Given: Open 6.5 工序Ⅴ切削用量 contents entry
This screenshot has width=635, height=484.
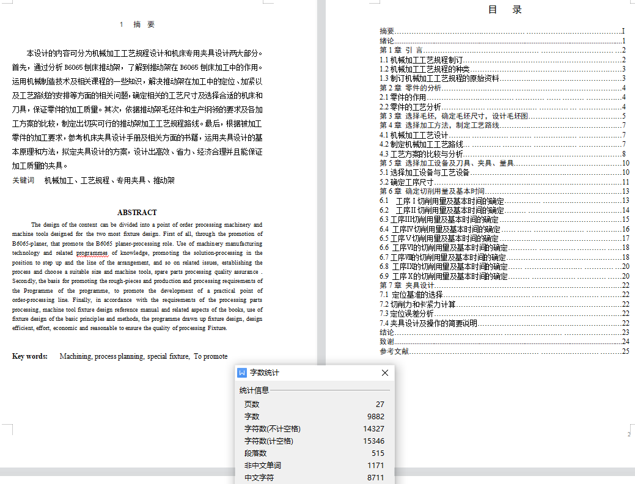Looking at the screenshot, I should (504, 238).
